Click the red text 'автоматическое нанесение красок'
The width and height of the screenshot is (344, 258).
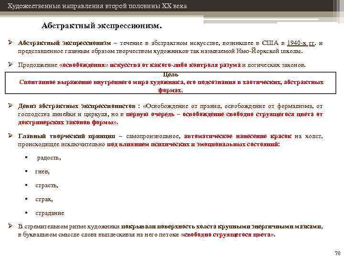[237, 136]
